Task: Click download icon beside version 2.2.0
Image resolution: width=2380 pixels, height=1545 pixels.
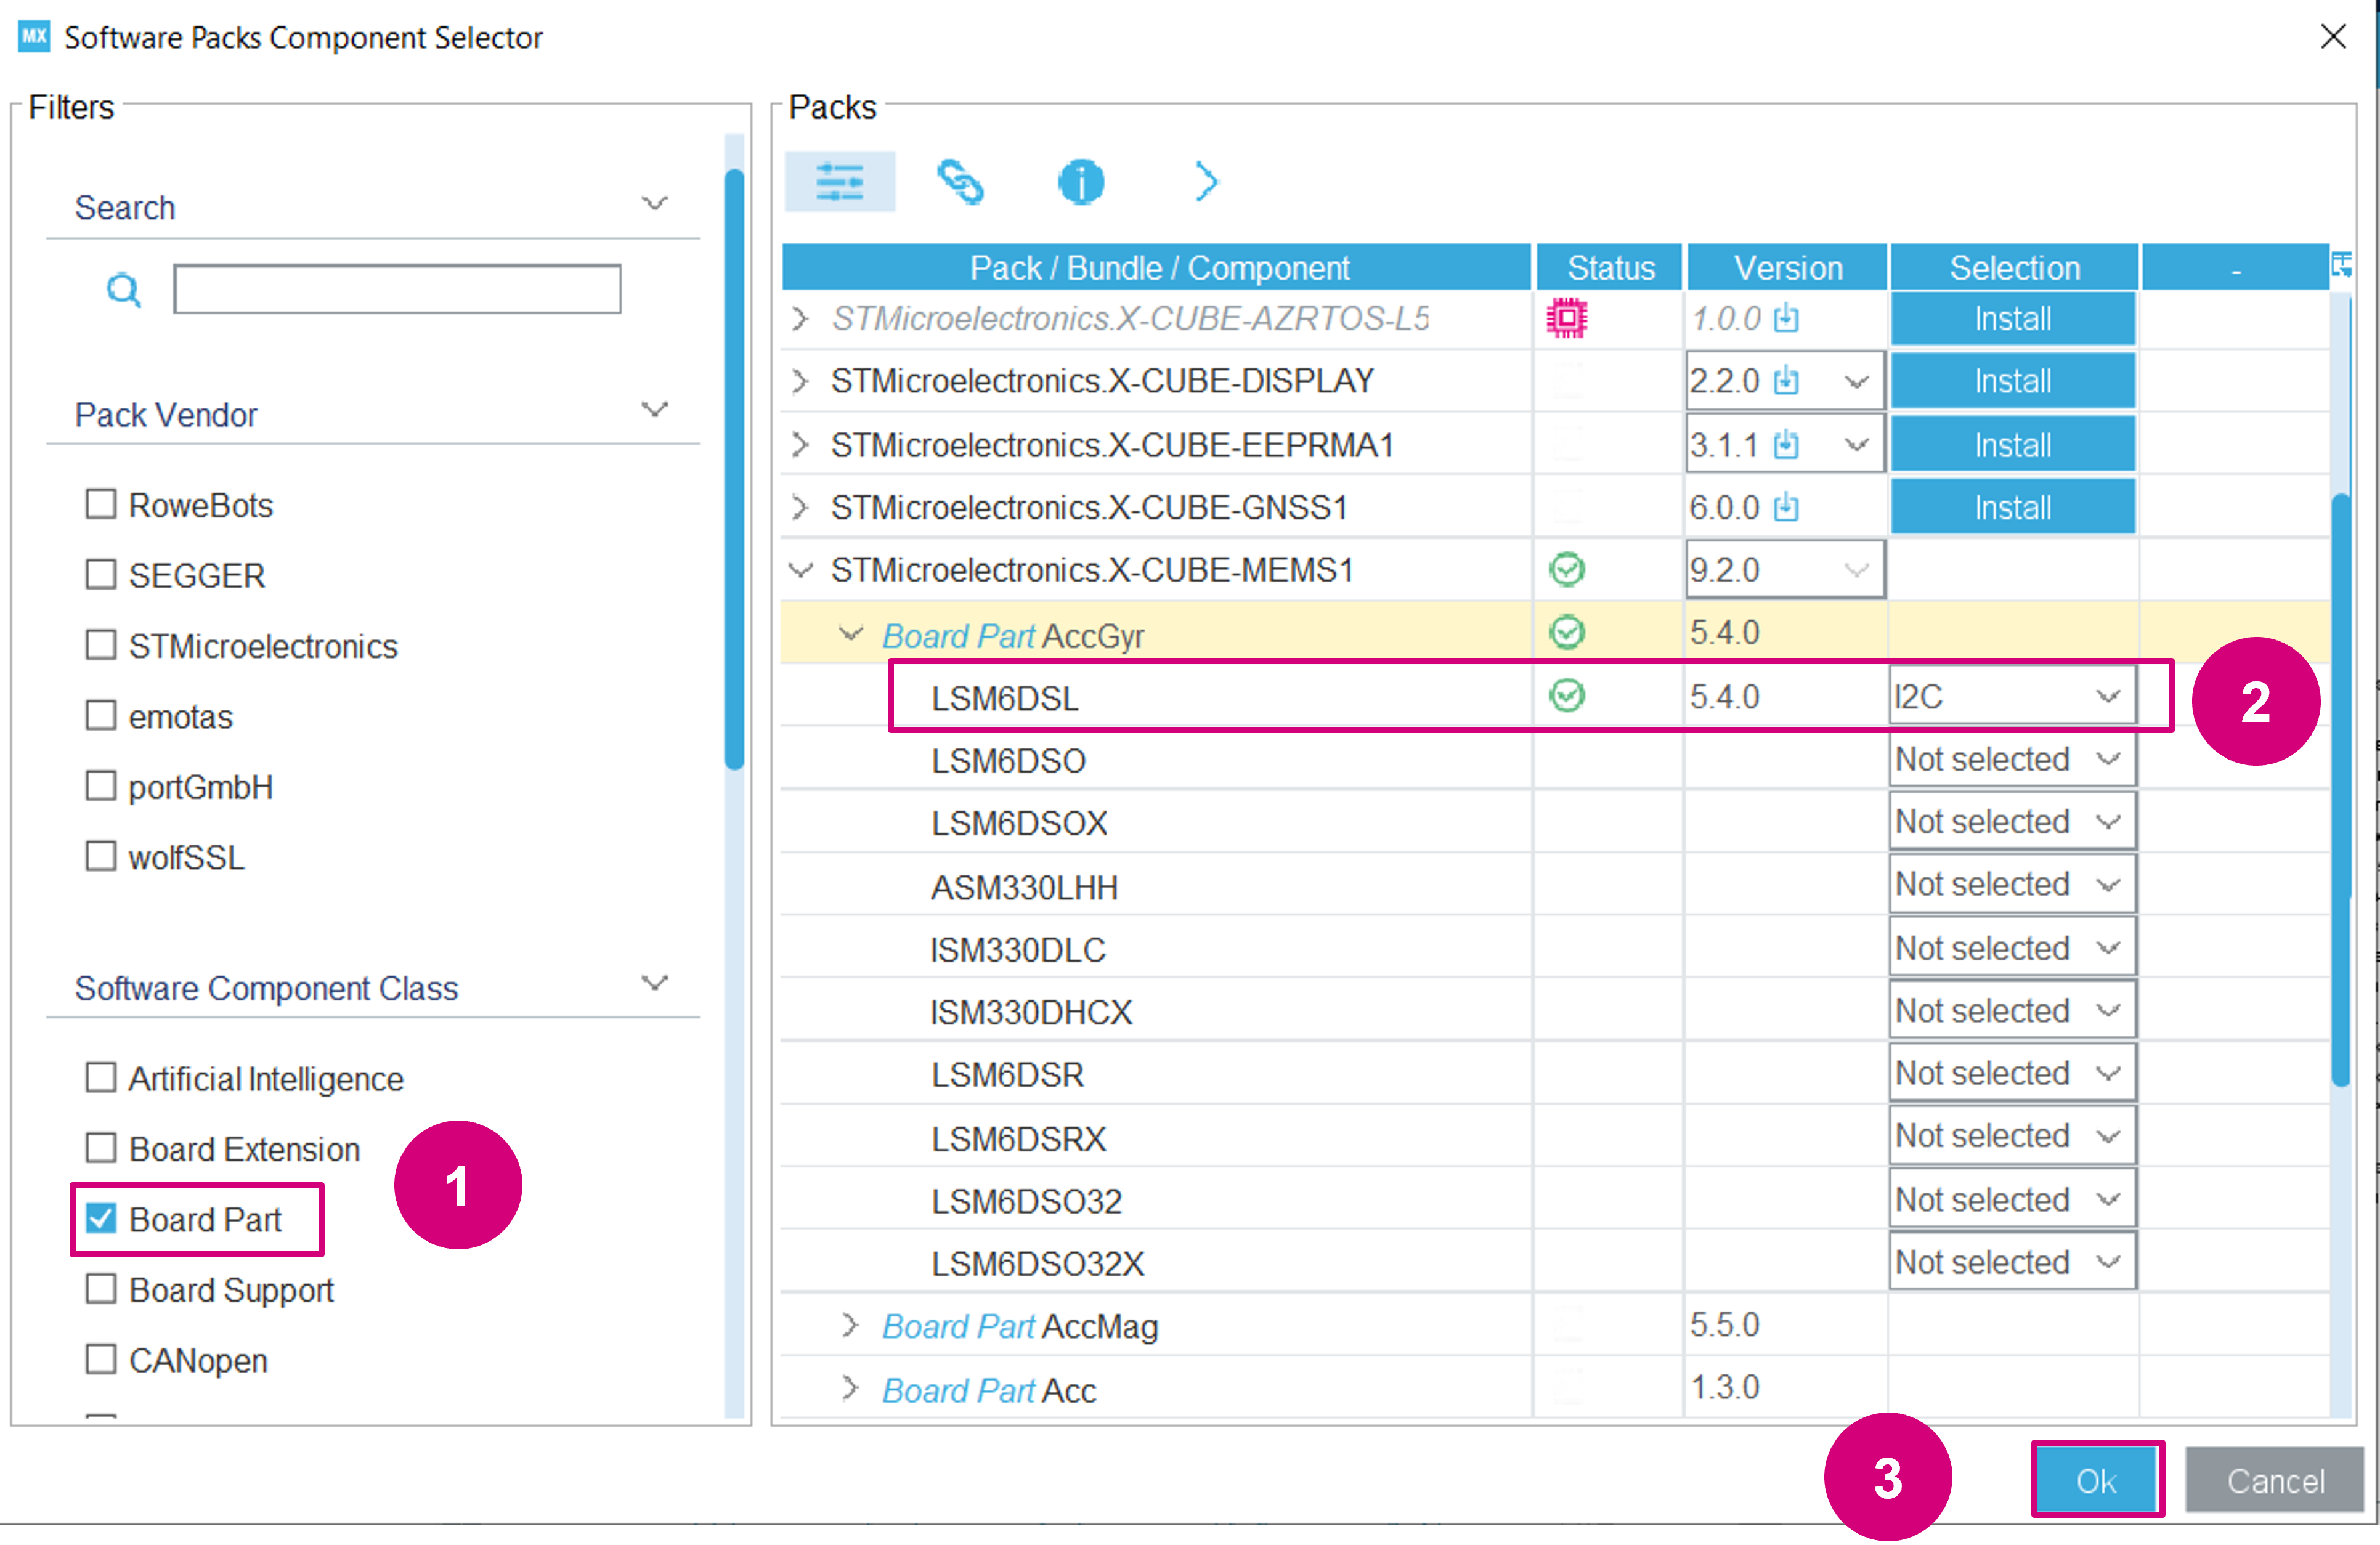Action: pos(1786,381)
